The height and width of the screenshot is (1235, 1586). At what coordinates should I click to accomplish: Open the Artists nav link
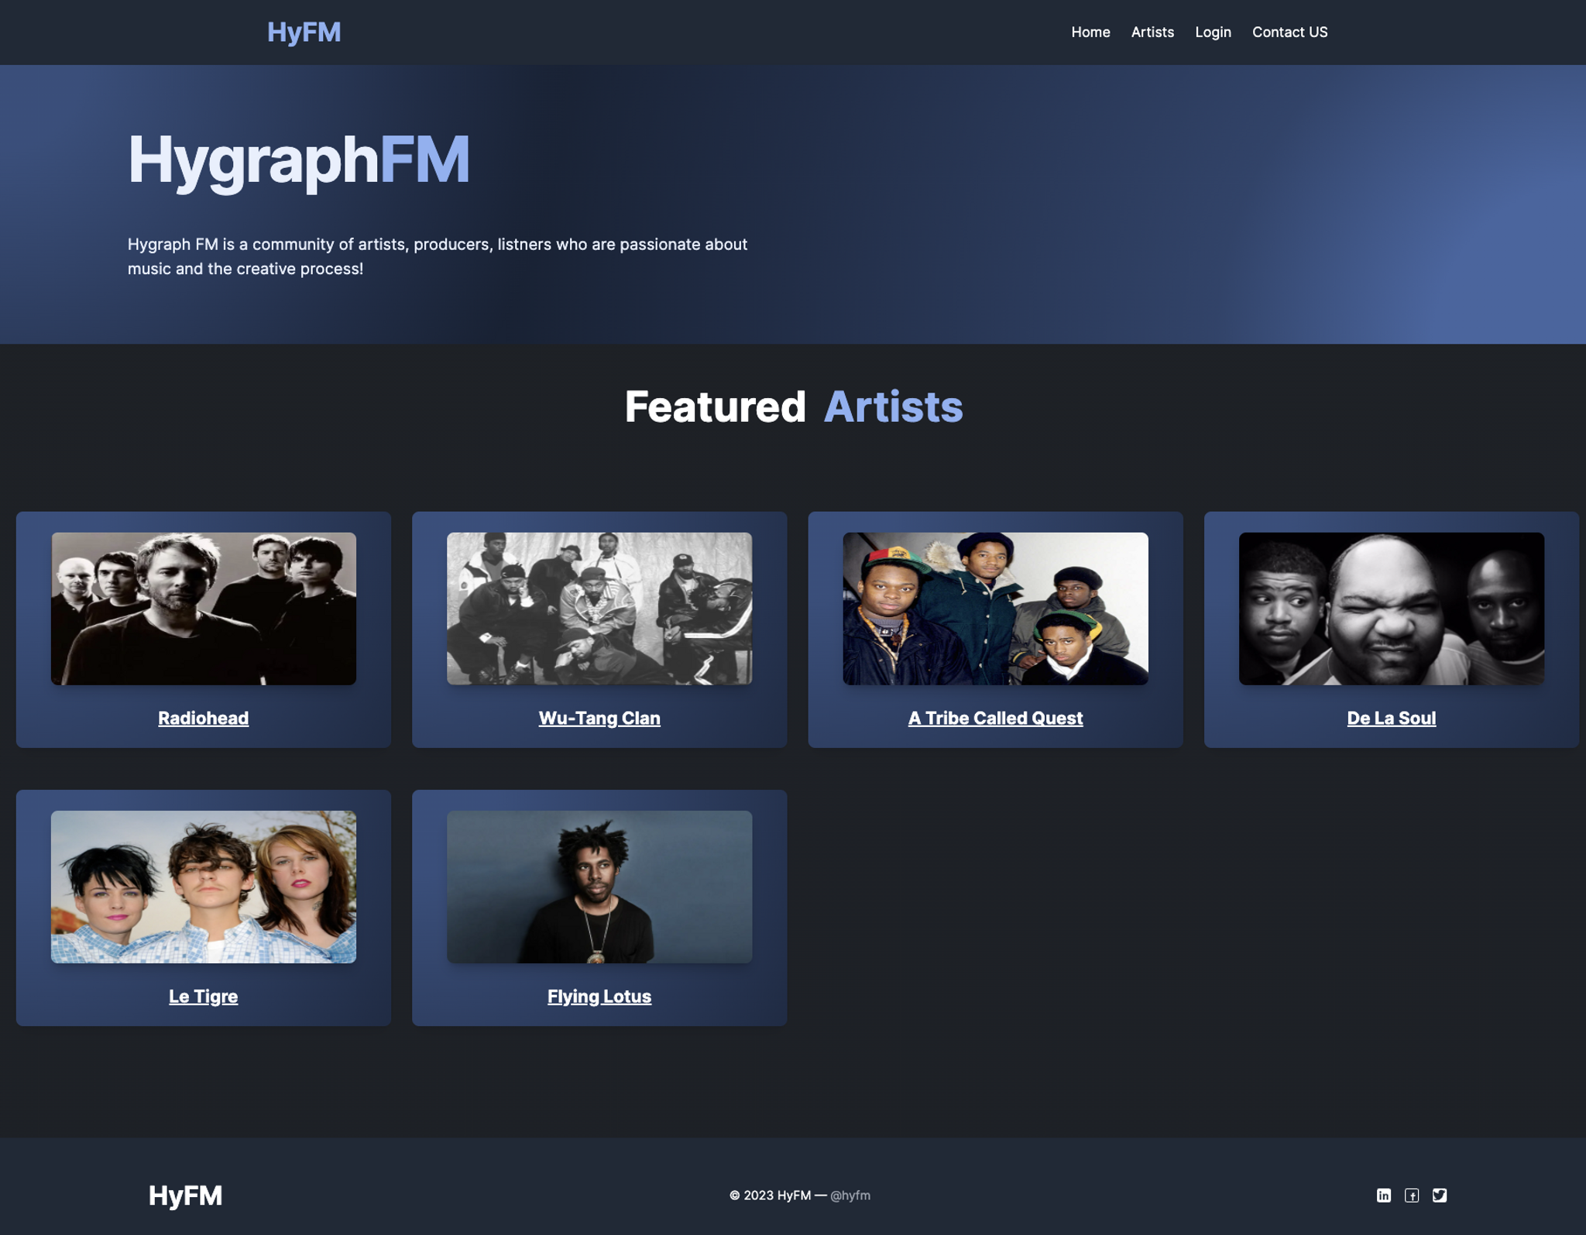click(1152, 32)
